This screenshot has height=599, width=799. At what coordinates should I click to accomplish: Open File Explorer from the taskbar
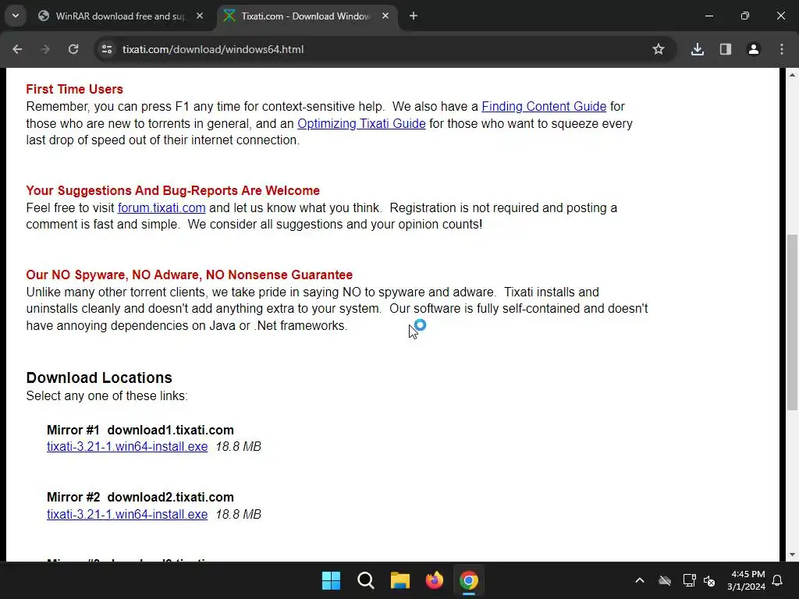pyautogui.click(x=400, y=580)
